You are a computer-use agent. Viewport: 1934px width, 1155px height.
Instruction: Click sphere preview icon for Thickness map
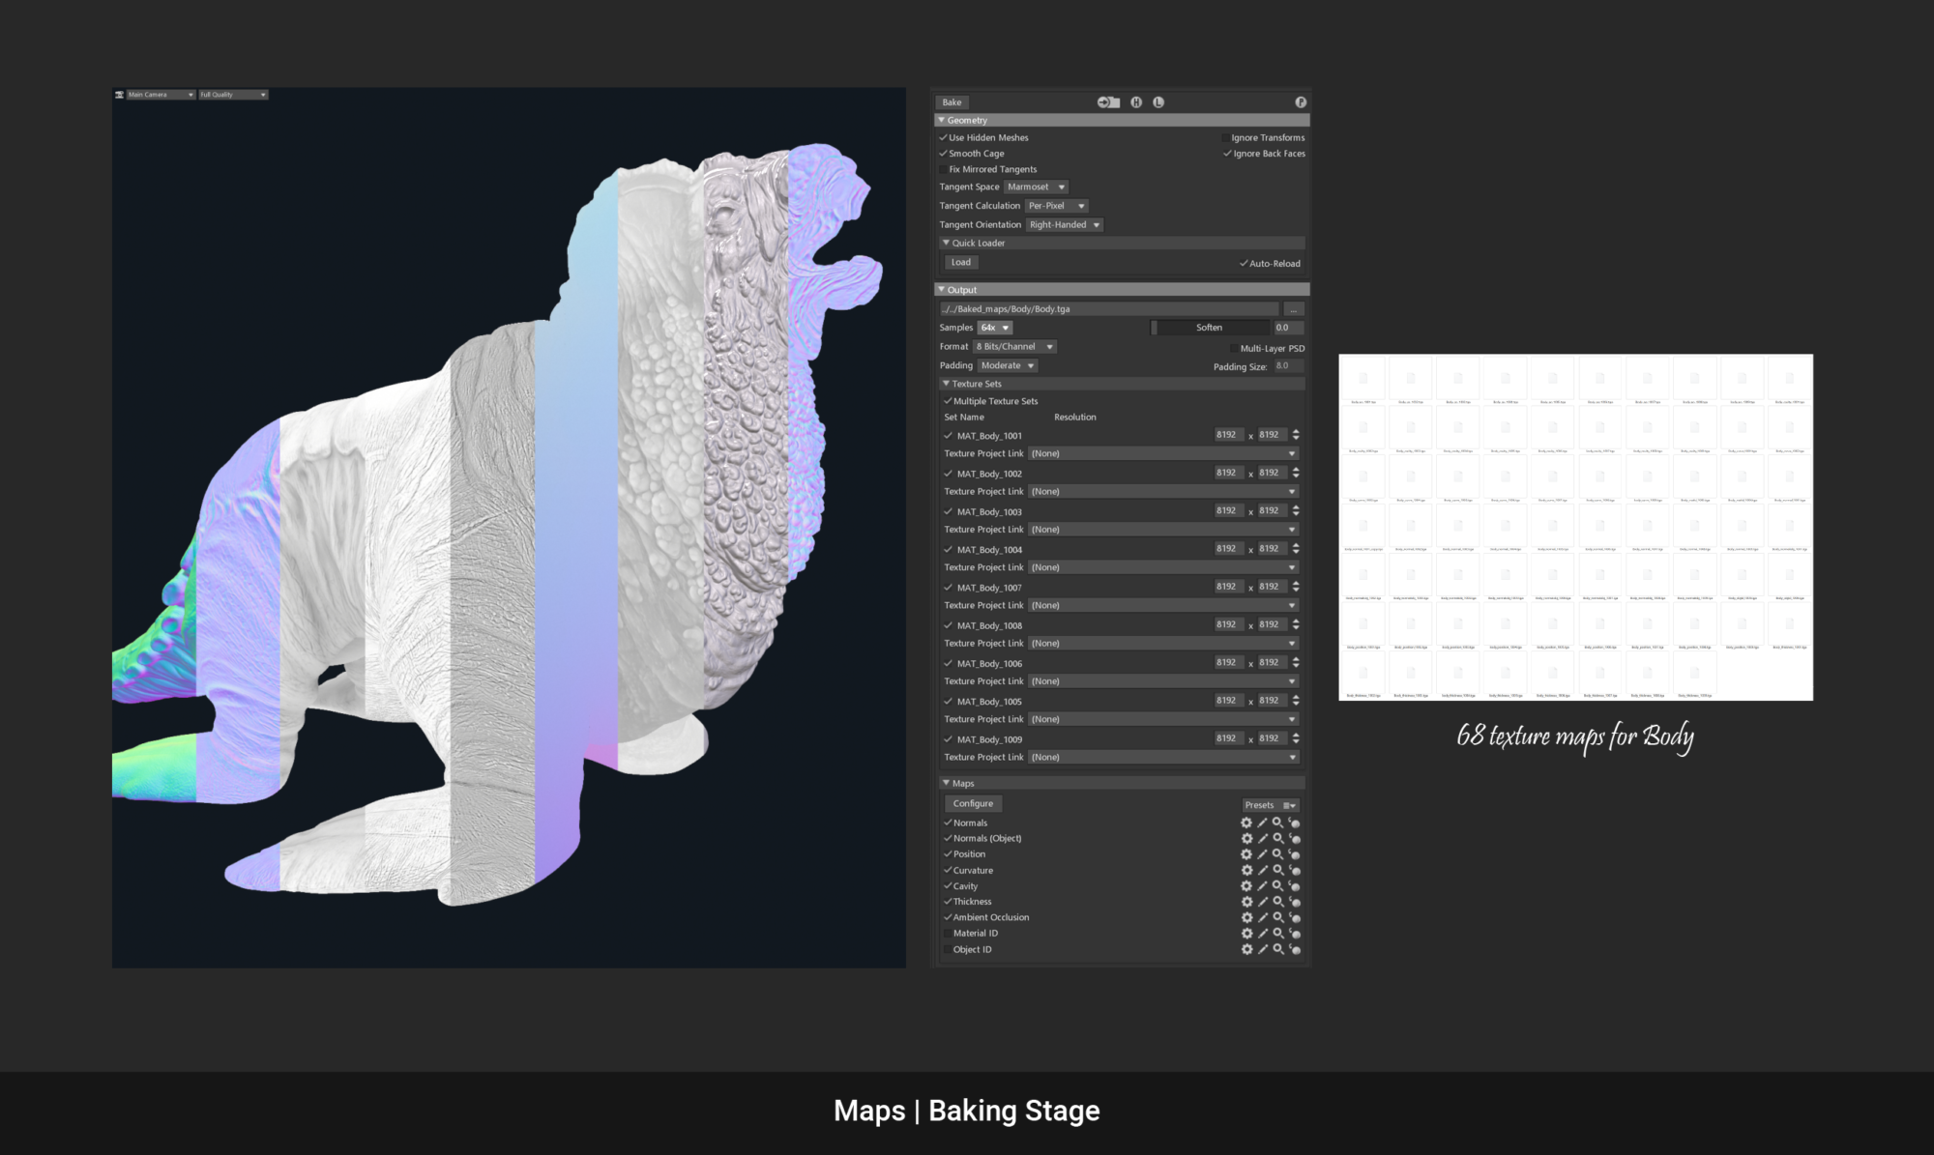[1295, 902]
